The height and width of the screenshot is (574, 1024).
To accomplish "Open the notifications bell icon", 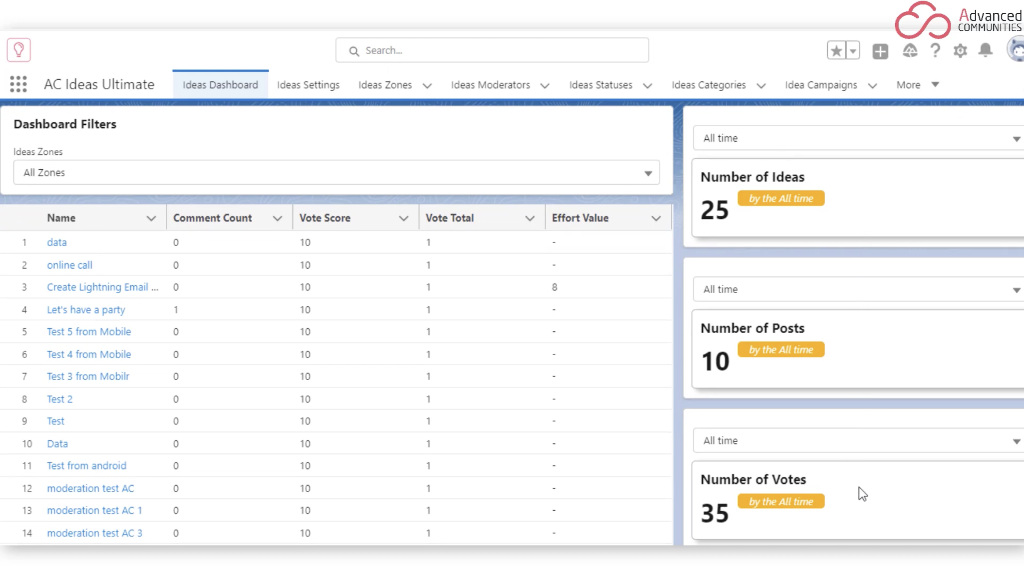I will click(986, 51).
